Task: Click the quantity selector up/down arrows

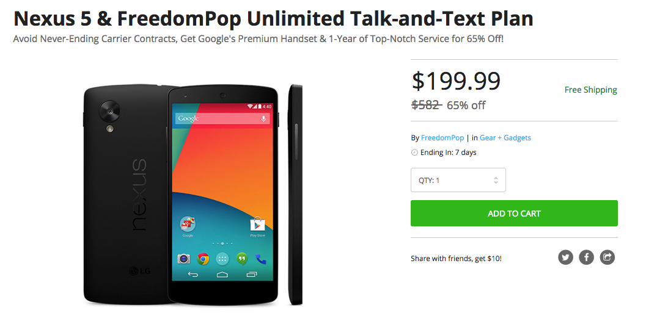Action: [496, 180]
